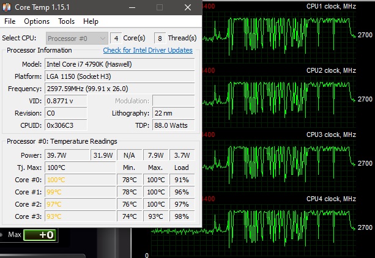Click Core #1 load value 96%
The image size is (375, 258).
pos(182,192)
